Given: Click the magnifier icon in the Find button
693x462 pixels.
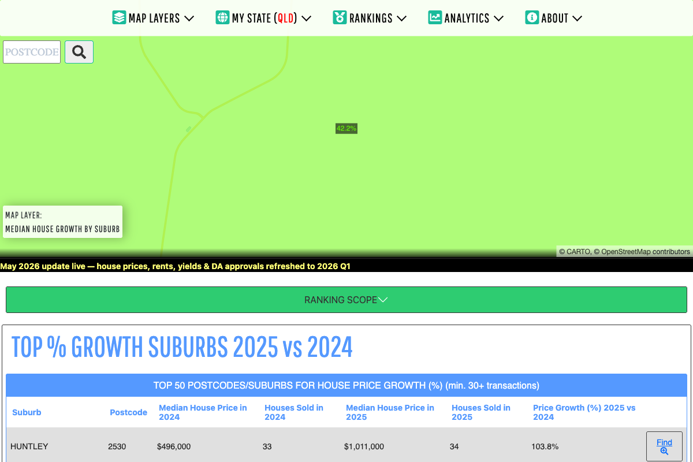Looking at the screenshot, I should point(664,451).
